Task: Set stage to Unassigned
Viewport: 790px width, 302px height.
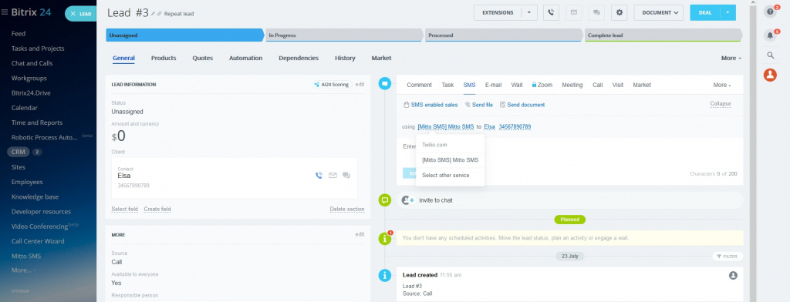Action: pyautogui.click(x=184, y=35)
